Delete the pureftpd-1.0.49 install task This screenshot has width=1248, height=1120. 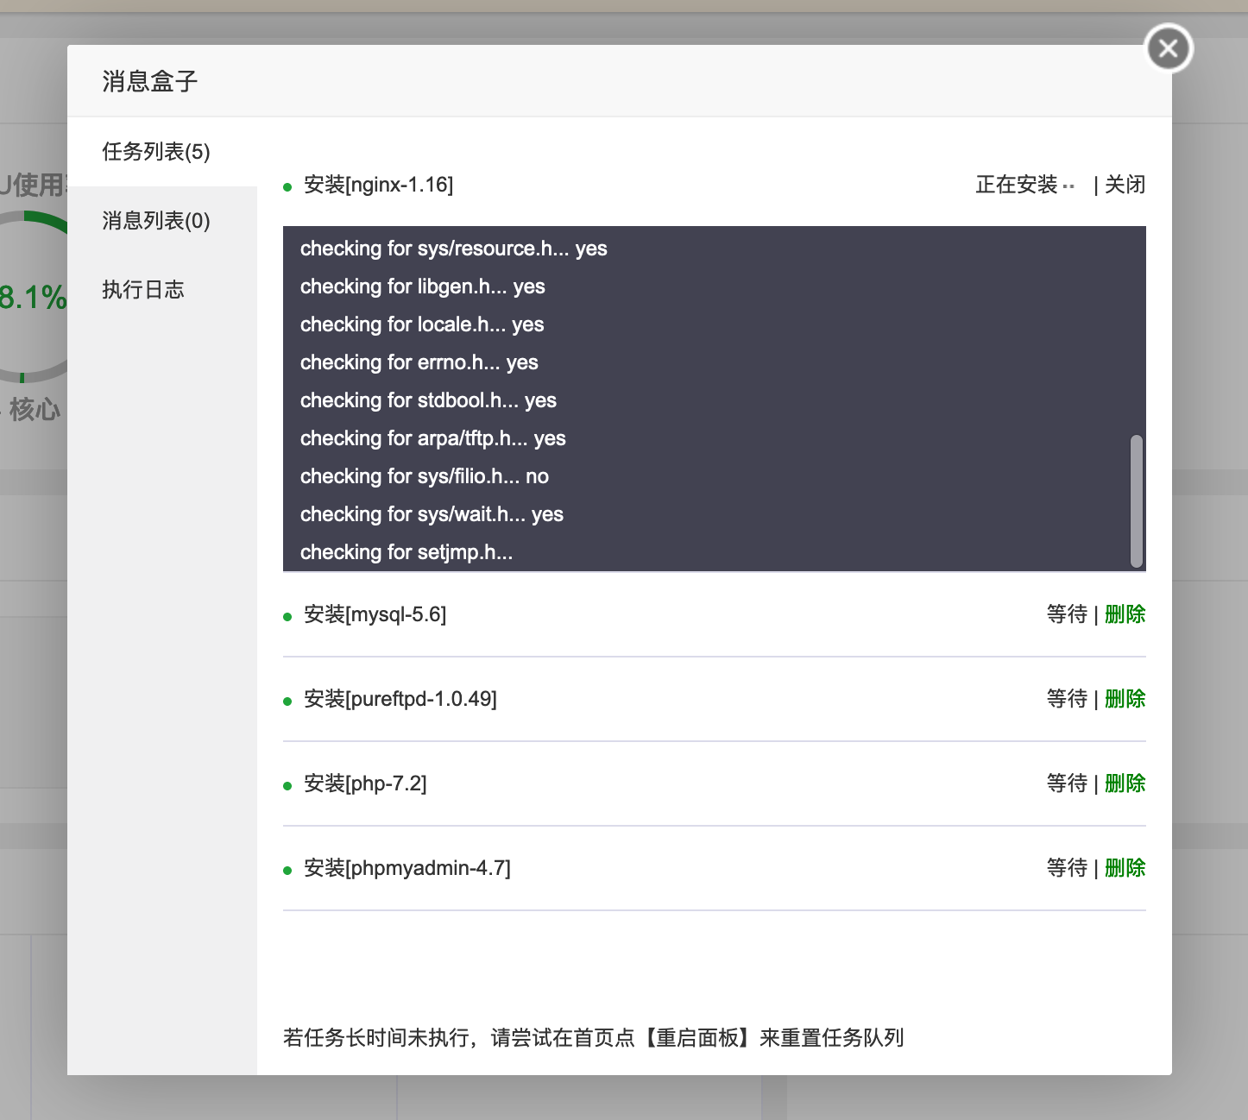(1125, 699)
